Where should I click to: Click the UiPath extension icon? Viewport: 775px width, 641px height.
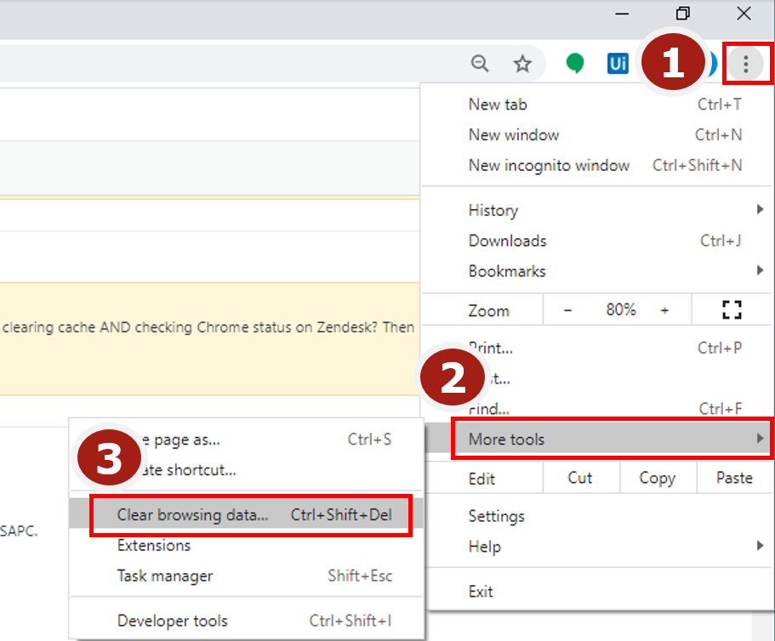coord(618,64)
